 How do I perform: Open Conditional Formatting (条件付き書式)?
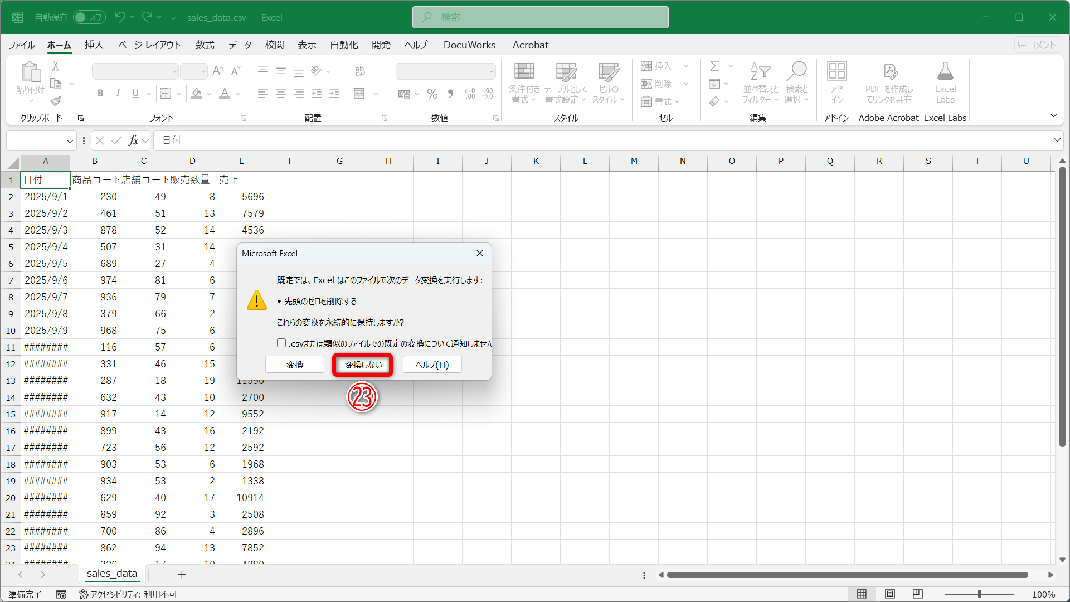523,82
